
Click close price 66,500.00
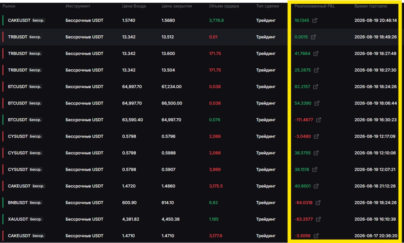click(x=172, y=103)
